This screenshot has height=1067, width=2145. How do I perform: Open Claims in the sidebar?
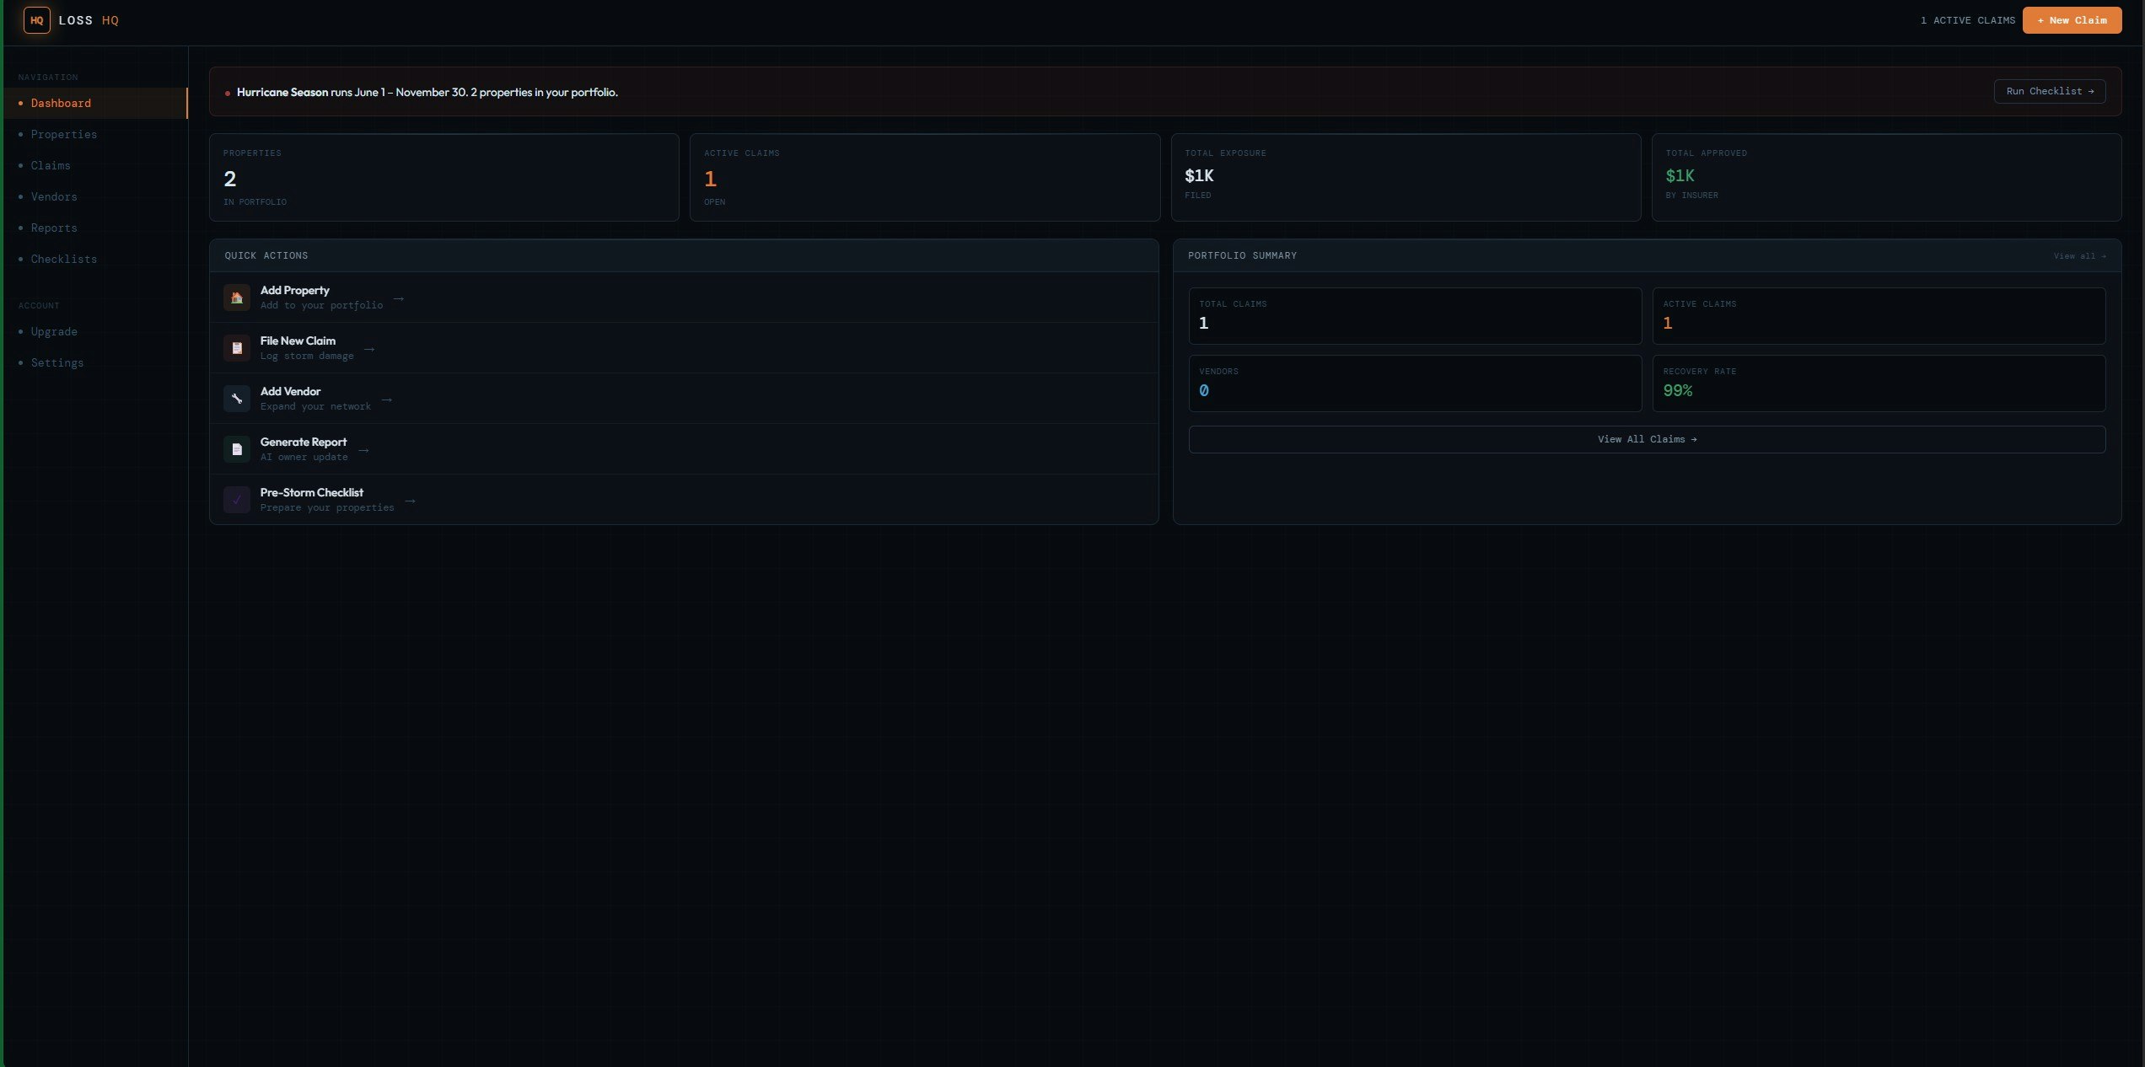pyautogui.click(x=94, y=165)
